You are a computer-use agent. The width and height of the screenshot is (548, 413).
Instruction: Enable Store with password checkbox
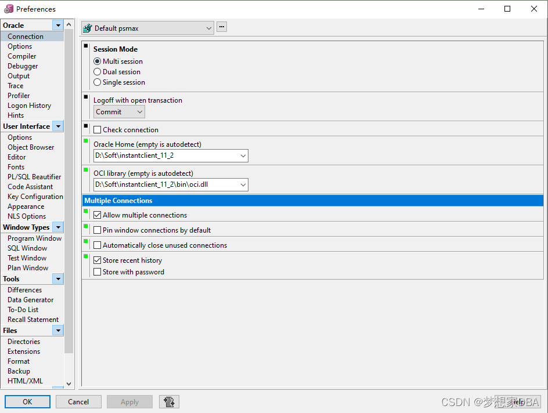point(98,272)
